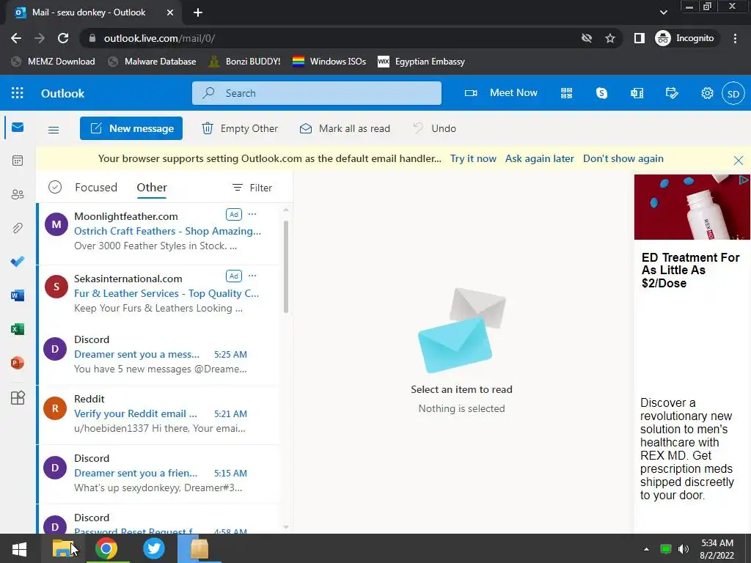The image size is (751, 563).
Task: Open a new browser tab
Action: coord(198,12)
